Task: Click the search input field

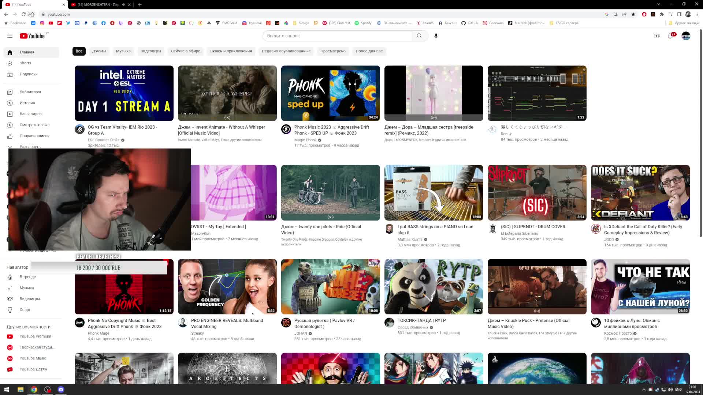Action: (x=337, y=36)
